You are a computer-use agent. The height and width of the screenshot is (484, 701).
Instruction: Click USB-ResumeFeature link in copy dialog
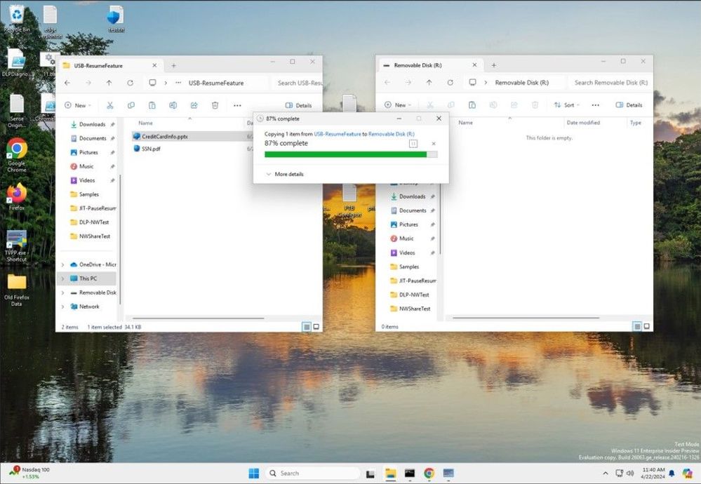coord(338,134)
